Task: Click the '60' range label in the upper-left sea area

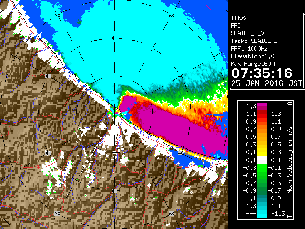Action: (x=57, y=16)
